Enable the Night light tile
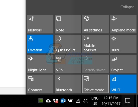This screenshot has height=107, width=138. (40, 64)
